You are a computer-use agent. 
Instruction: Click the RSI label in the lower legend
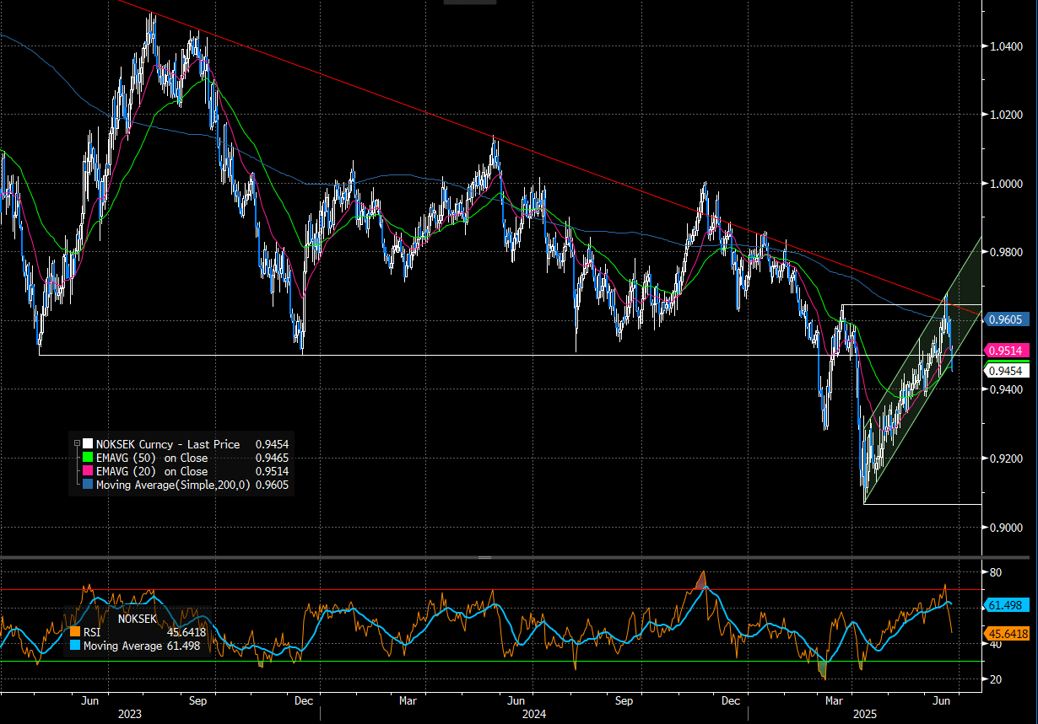coord(92,631)
